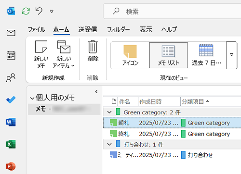The height and width of the screenshot is (174, 241).
Task: Sort by the note icon column header
Action: point(114,101)
